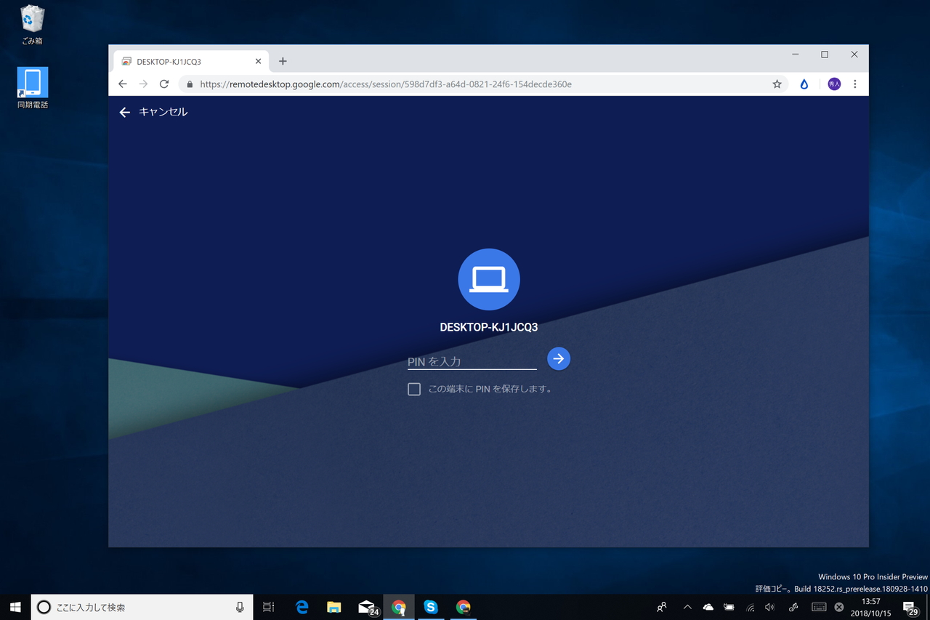This screenshot has width=930, height=620.
Task: Open a new Chrome tab
Action: (283, 62)
